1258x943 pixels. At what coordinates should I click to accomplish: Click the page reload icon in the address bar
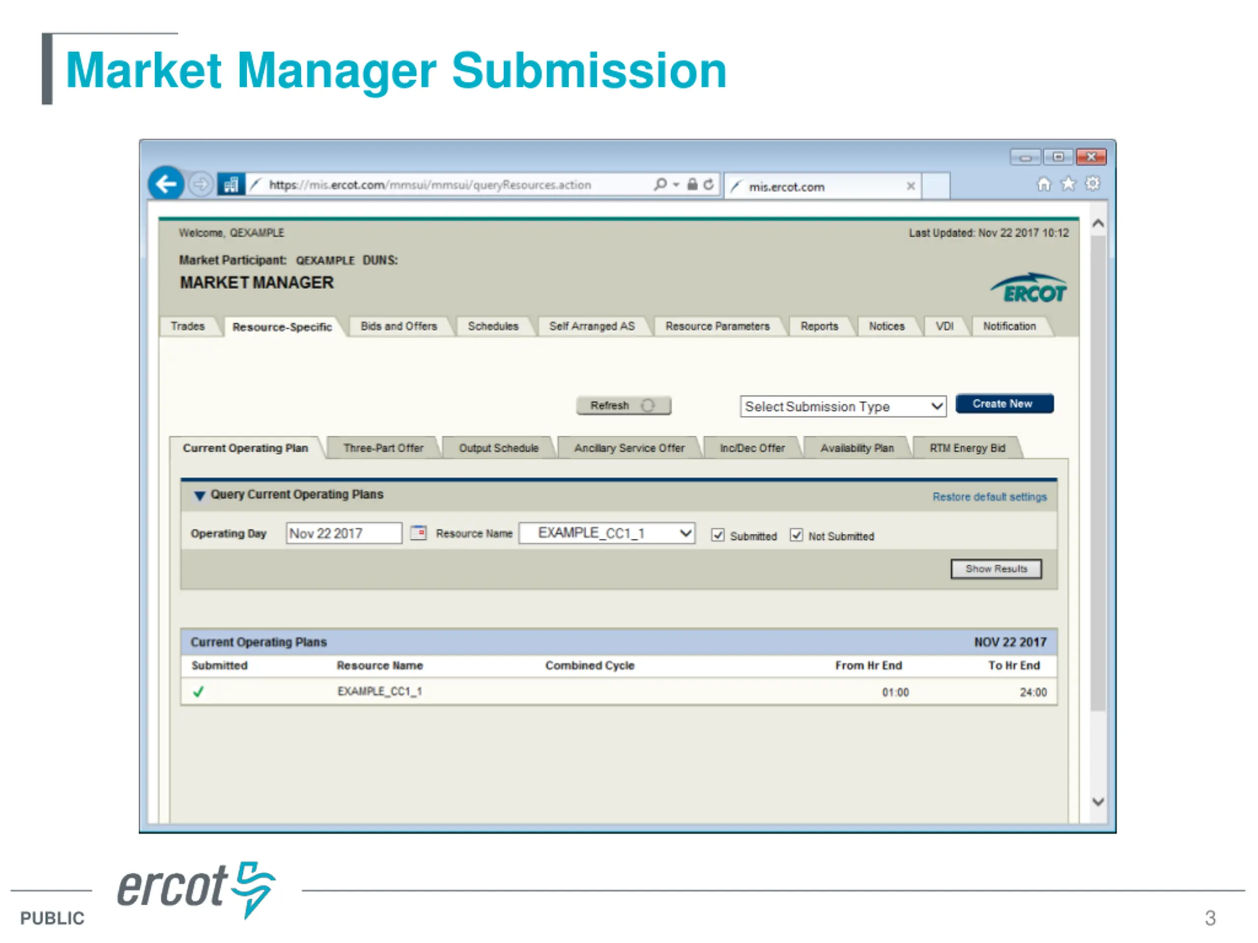point(708,184)
